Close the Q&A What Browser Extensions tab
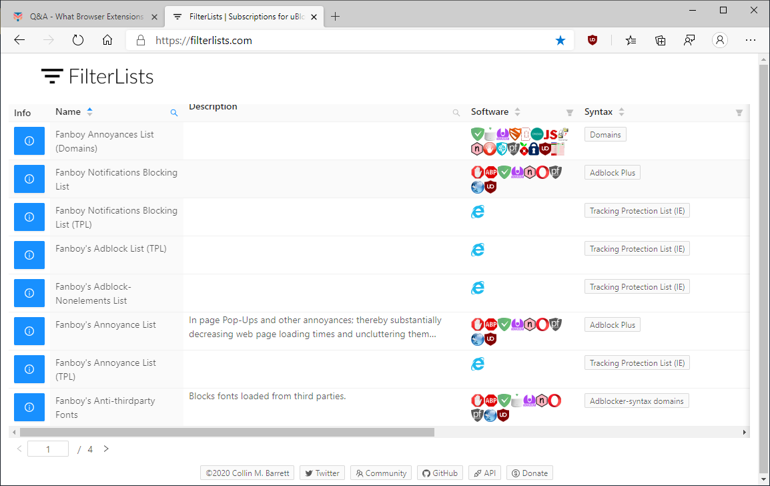This screenshot has height=486, width=770. [154, 17]
